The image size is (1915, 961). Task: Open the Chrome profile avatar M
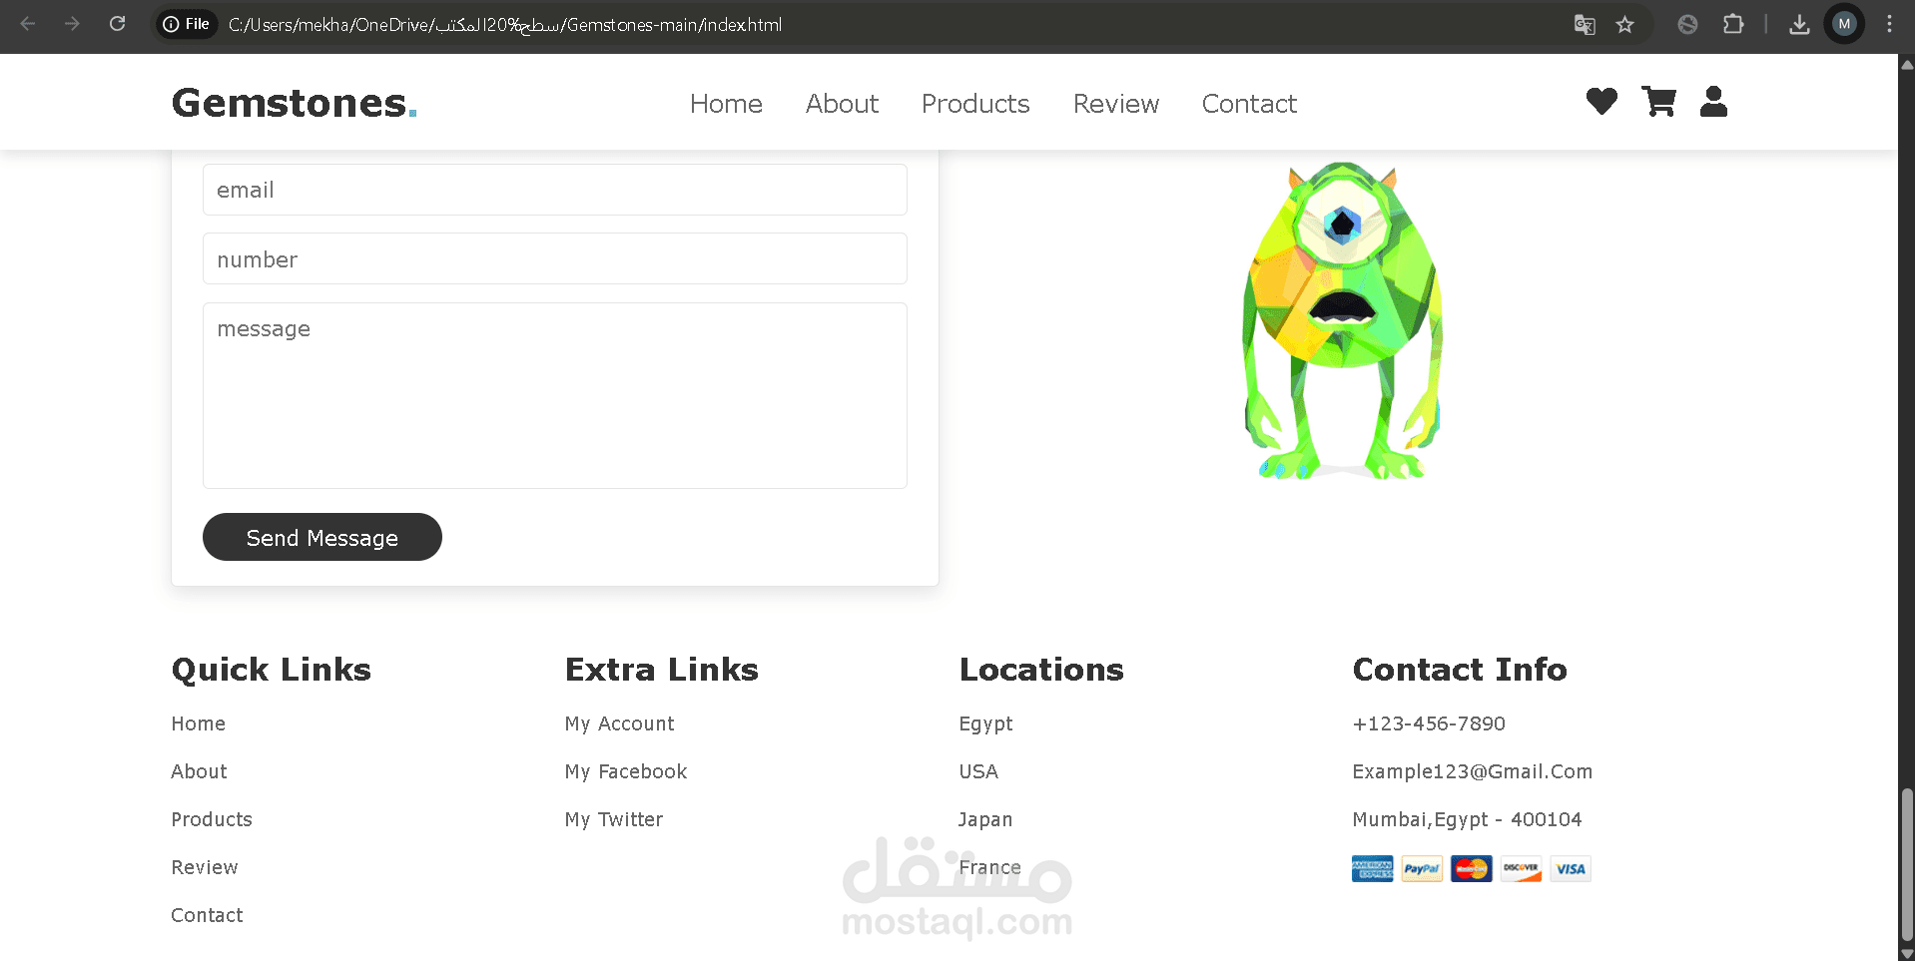[1844, 24]
